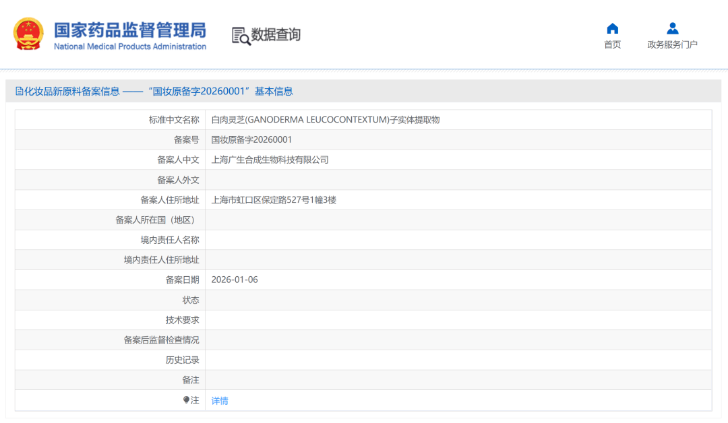The height and width of the screenshot is (423, 728).
Task: Click the national emblem logo icon
Action: point(28,34)
